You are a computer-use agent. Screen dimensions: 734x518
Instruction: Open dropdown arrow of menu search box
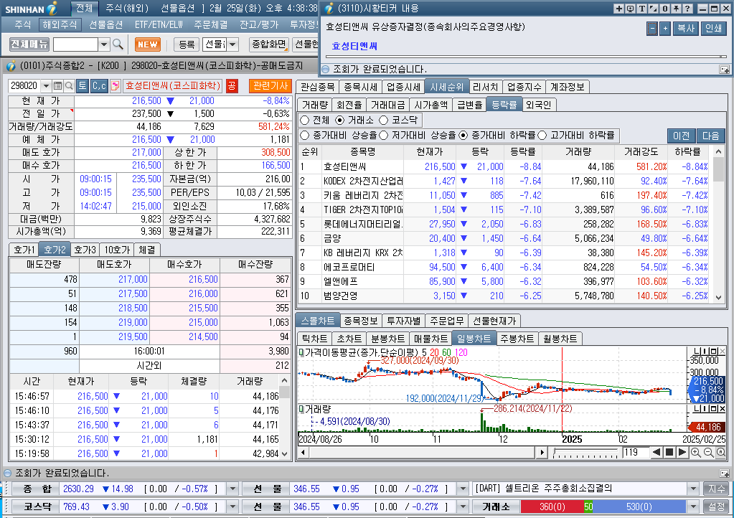[104, 44]
